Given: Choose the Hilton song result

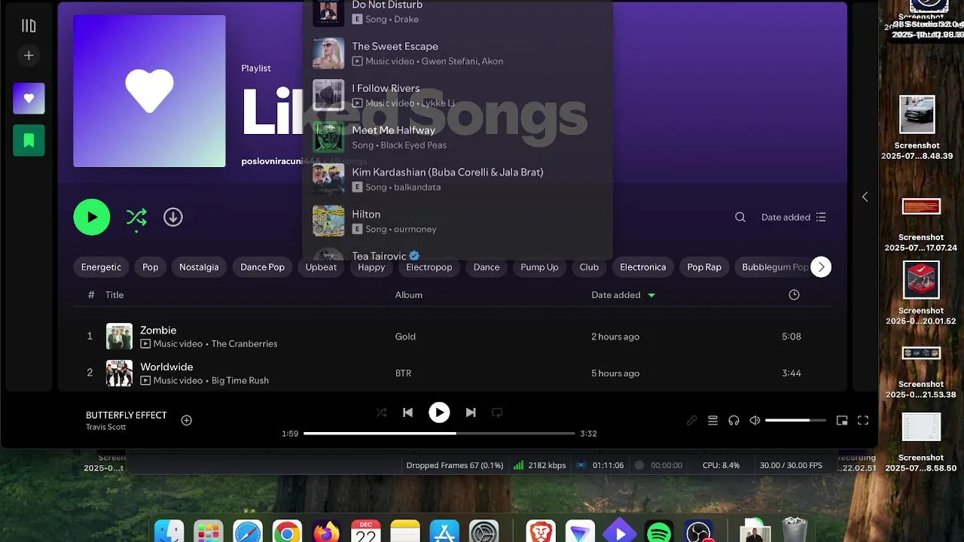Looking at the screenshot, I should [458, 221].
